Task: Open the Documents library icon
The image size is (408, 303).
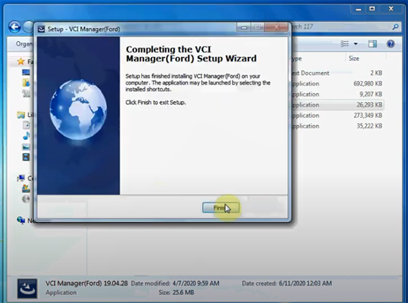Action: pos(26,125)
